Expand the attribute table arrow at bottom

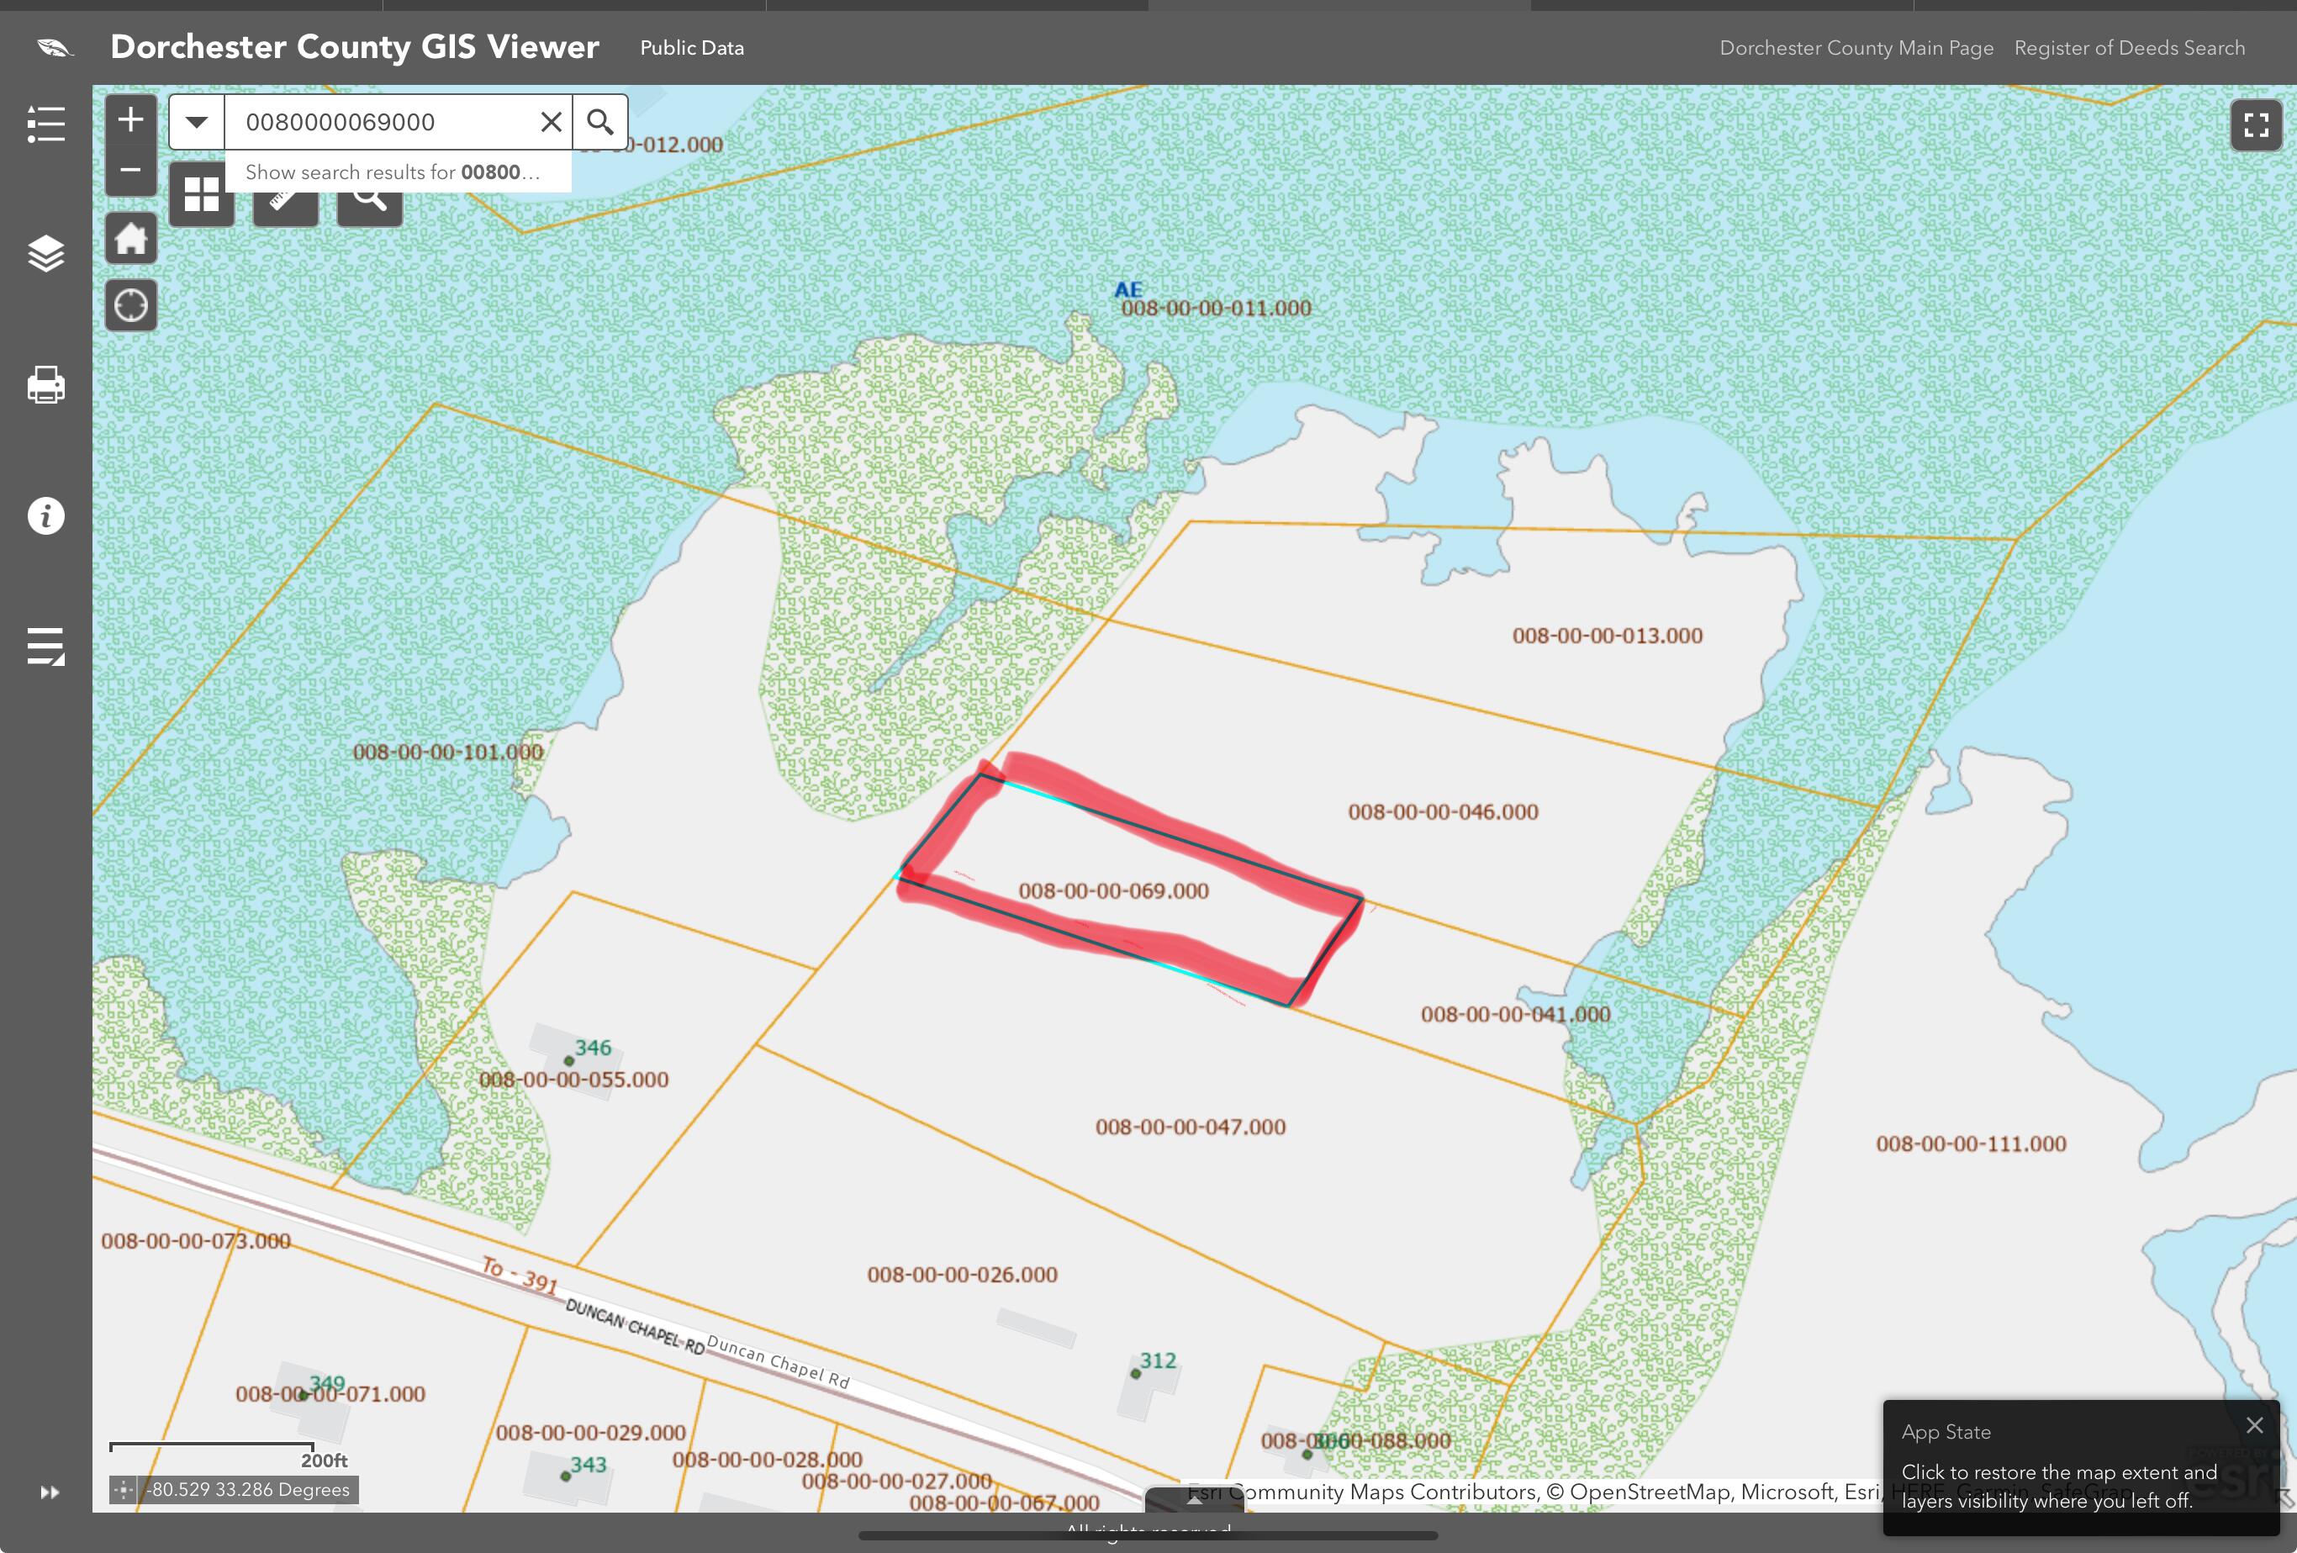(1194, 1498)
